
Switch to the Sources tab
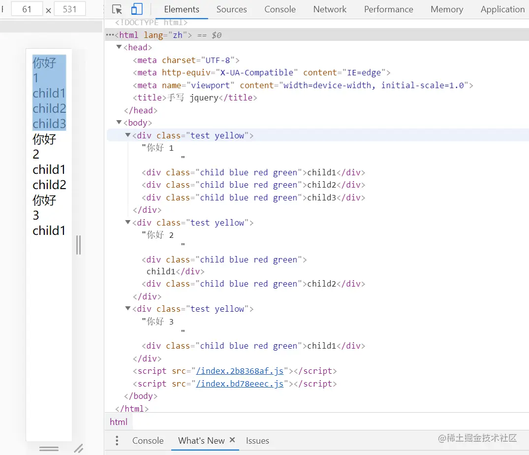tap(231, 9)
